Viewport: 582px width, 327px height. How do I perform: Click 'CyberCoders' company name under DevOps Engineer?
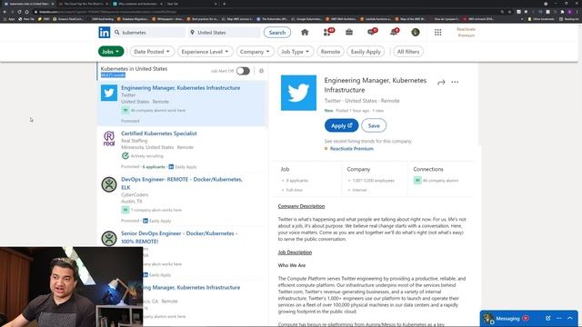135,194
